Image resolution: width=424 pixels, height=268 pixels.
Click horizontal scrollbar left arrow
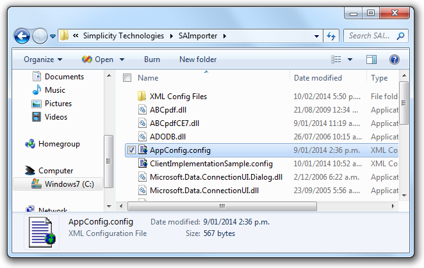click(x=121, y=207)
